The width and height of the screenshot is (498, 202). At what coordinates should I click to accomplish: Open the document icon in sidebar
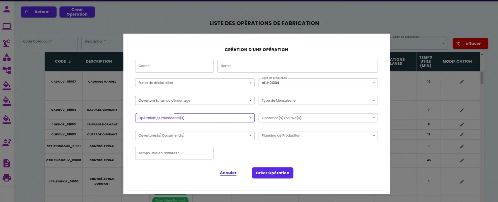pos(7,163)
